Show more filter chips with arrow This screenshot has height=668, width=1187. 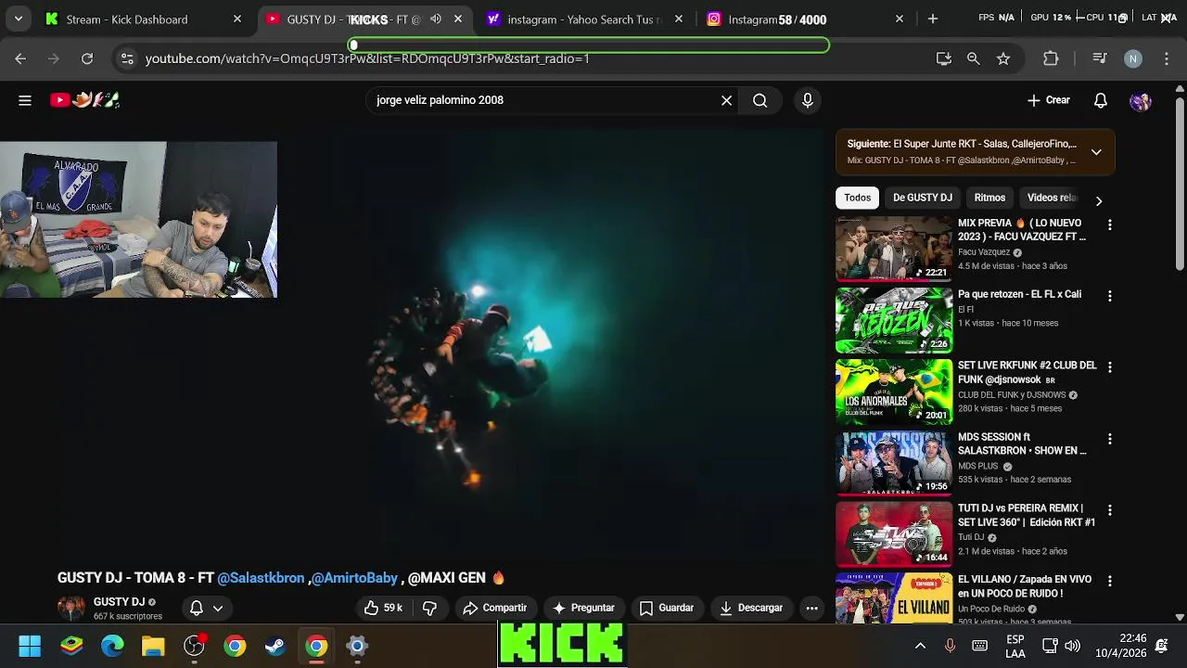[1099, 200]
